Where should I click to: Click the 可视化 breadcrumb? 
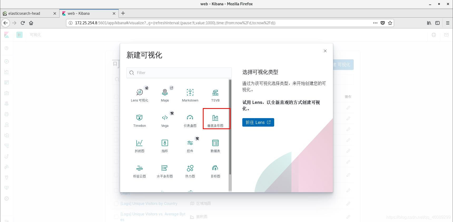tap(35, 35)
